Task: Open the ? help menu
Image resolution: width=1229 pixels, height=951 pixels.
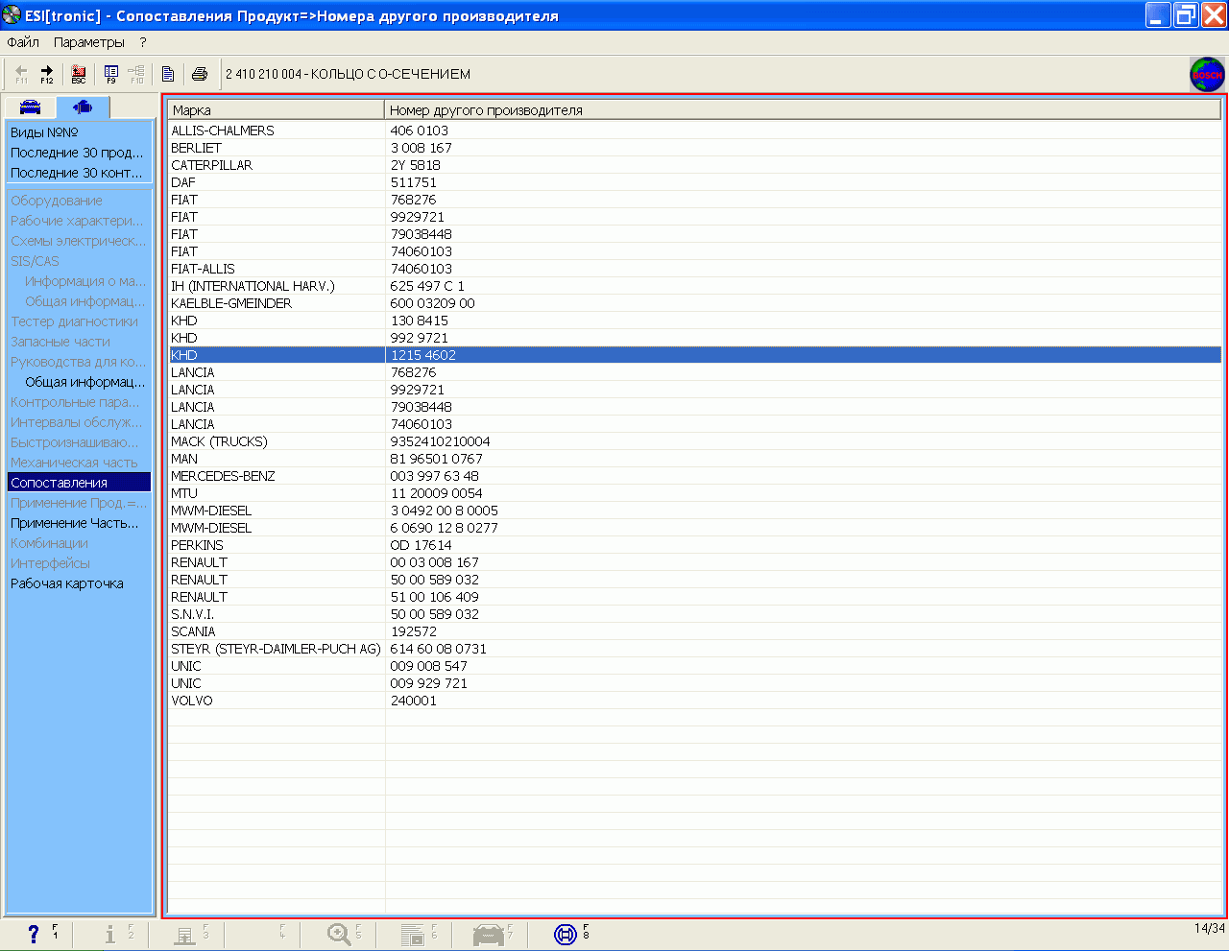Action: (x=143, y=42)
